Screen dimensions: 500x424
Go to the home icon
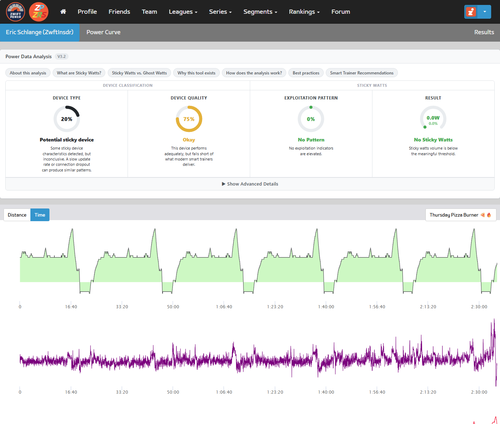[x=63, y=12]
